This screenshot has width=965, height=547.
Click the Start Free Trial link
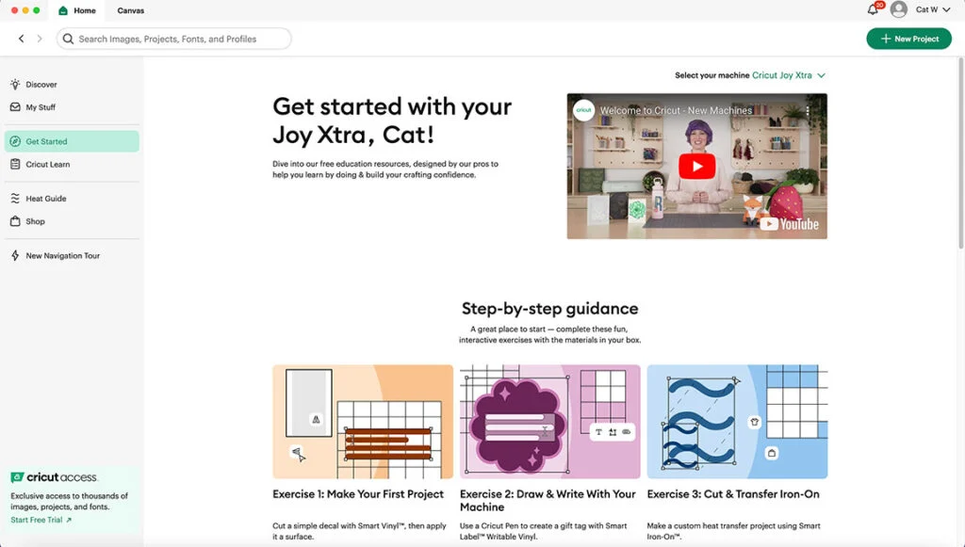click(41, 520)
